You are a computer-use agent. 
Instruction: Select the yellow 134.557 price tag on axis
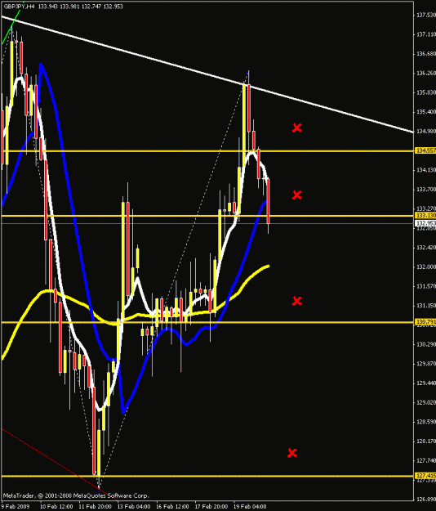coord(425,150)
